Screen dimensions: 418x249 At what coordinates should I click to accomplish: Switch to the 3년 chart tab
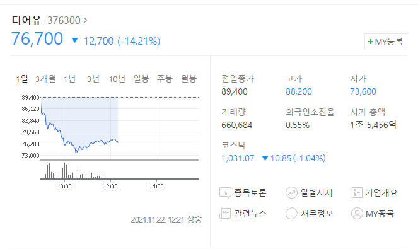coord(93,79)
